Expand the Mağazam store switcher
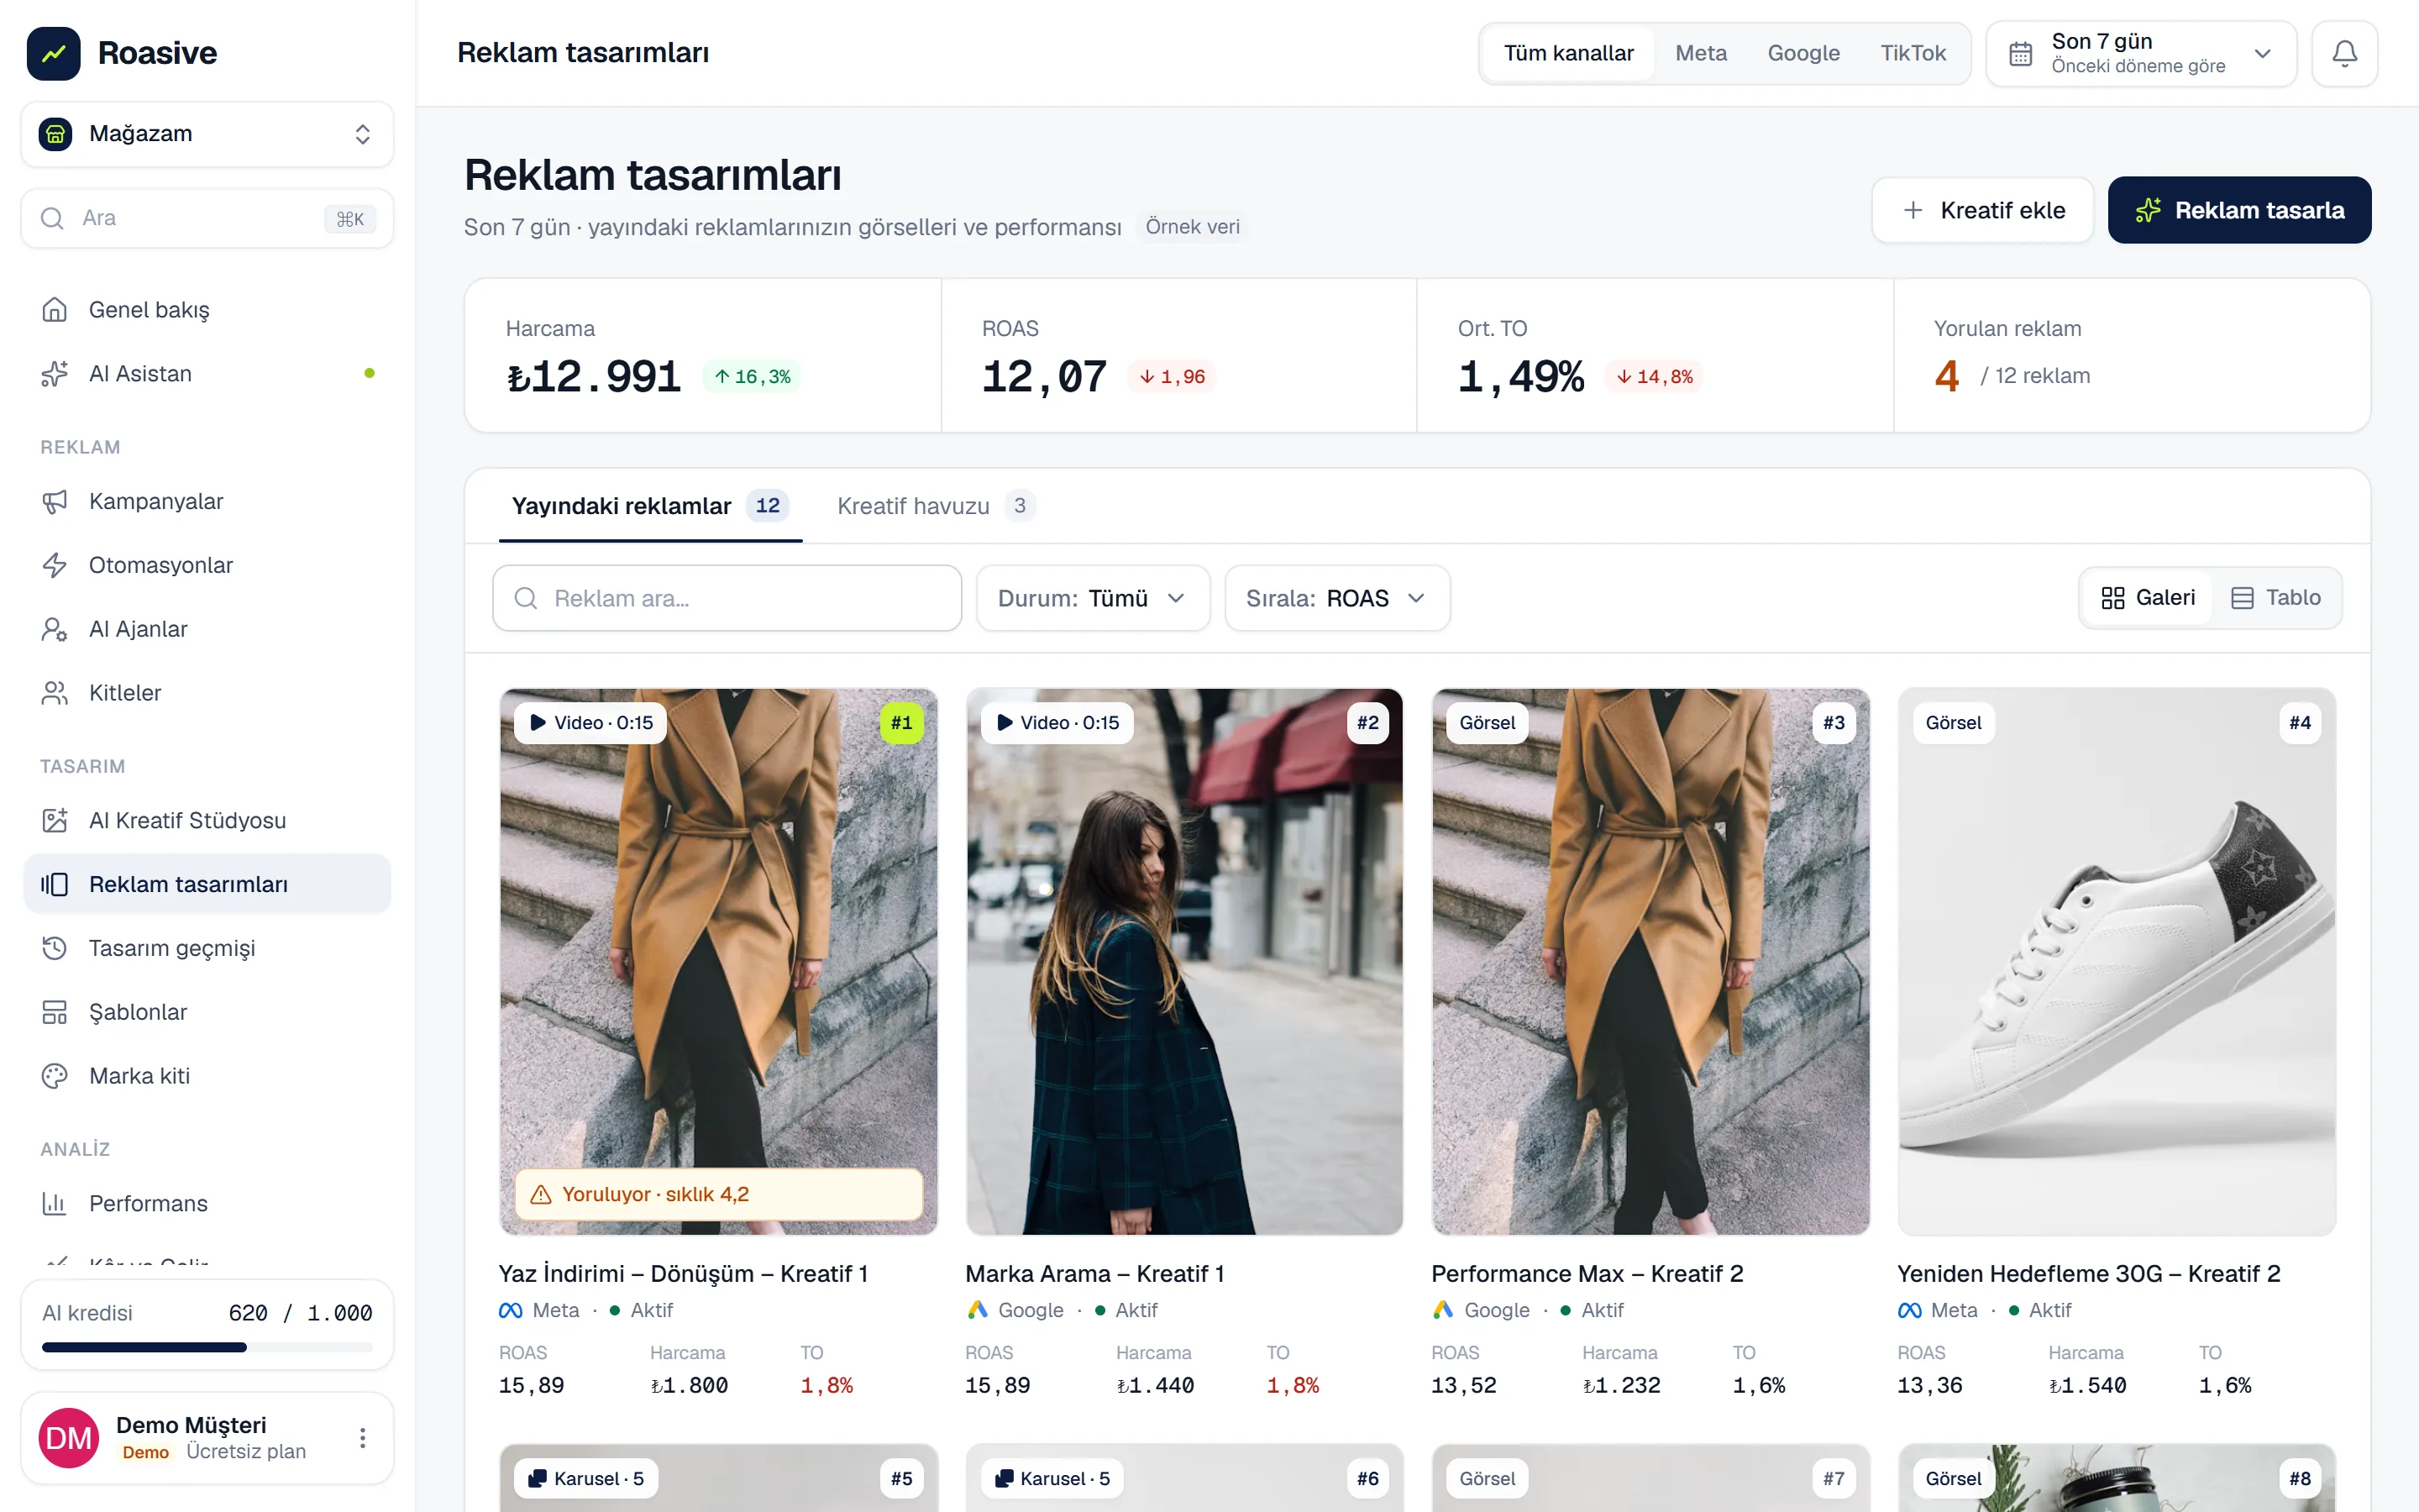Image resolution: width=2419 pixels, height=1512 pixels. pos(207,134)
